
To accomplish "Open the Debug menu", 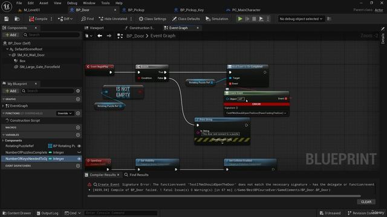I will [x=72, y=3].
